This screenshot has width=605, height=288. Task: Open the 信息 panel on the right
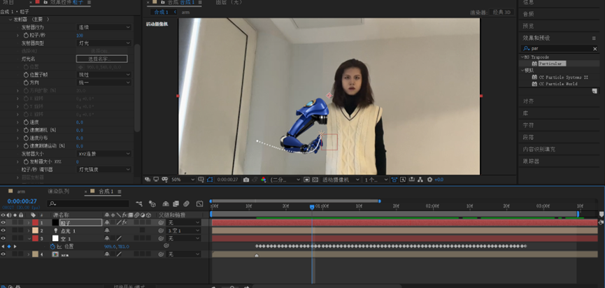click(528, 3)
